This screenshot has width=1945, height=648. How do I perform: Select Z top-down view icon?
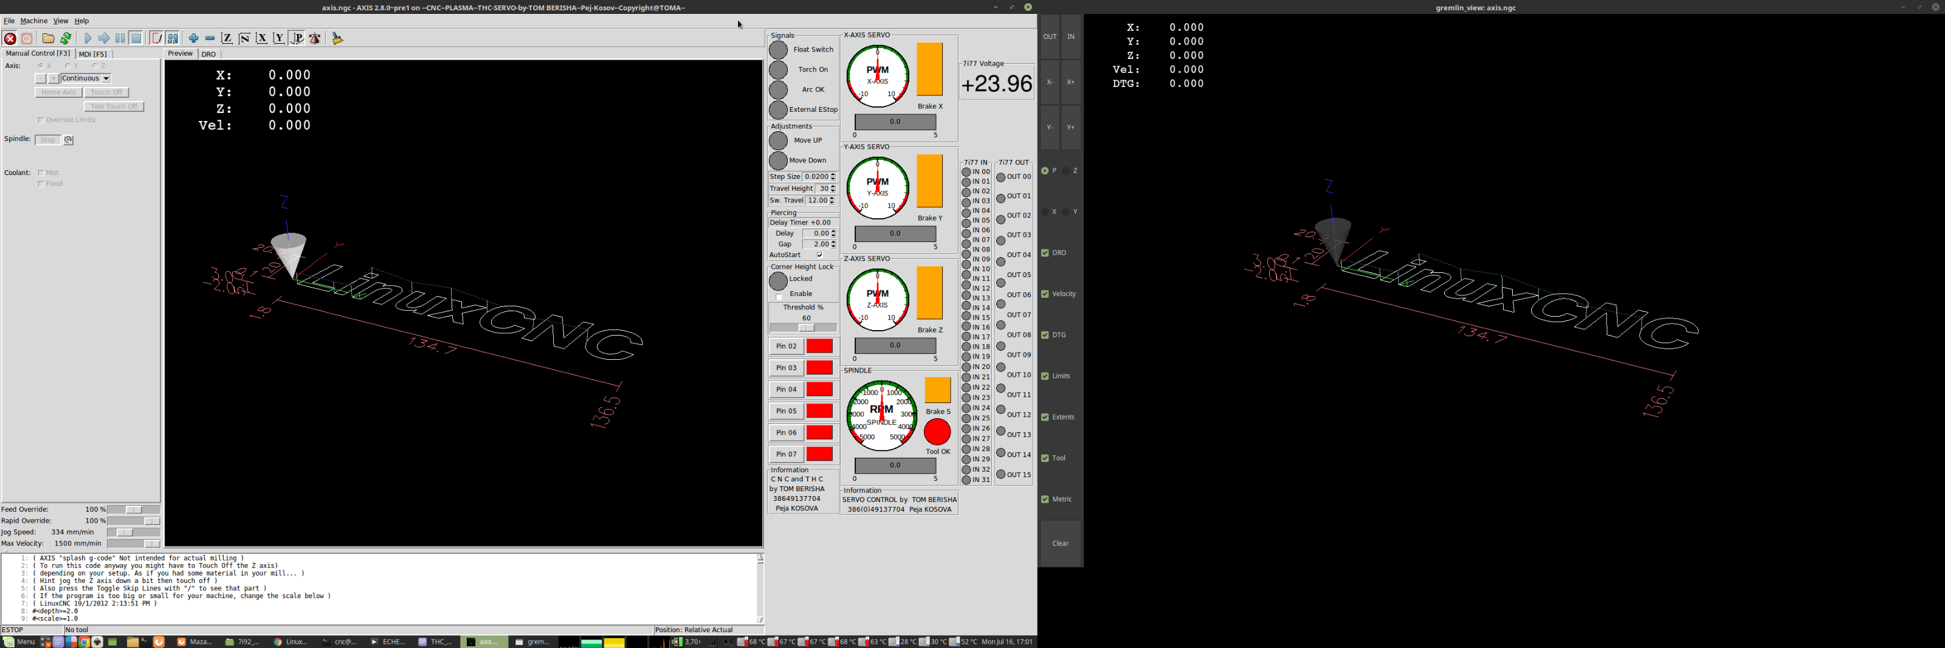coord(227,38)
